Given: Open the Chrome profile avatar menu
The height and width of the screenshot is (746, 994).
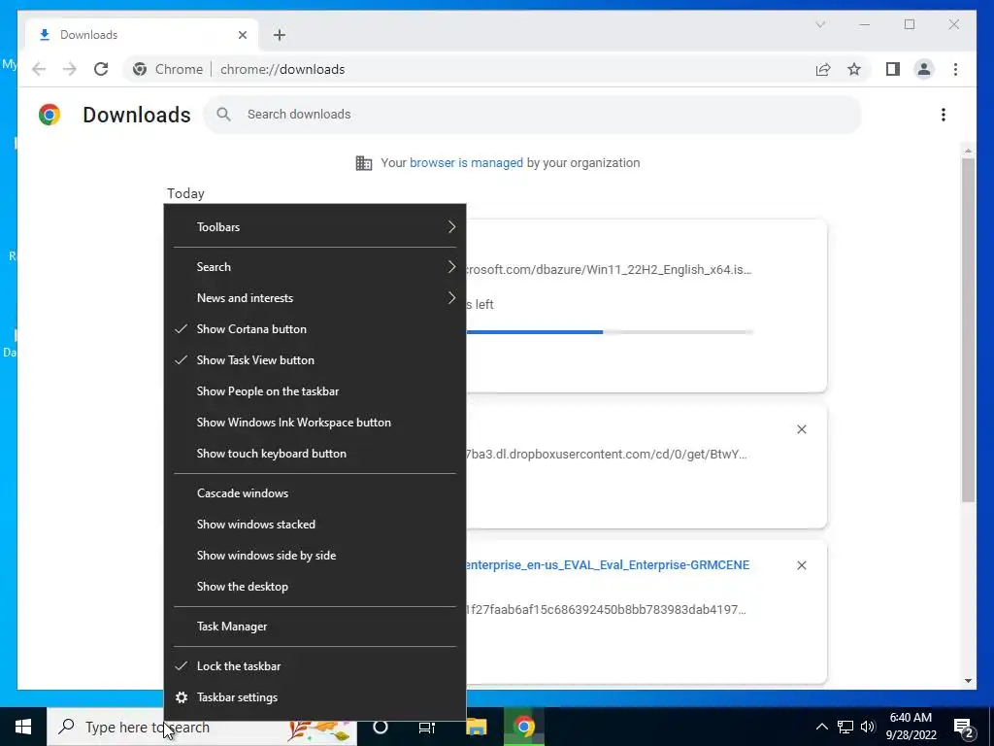Looking at the screenshot, I should 924,69.
